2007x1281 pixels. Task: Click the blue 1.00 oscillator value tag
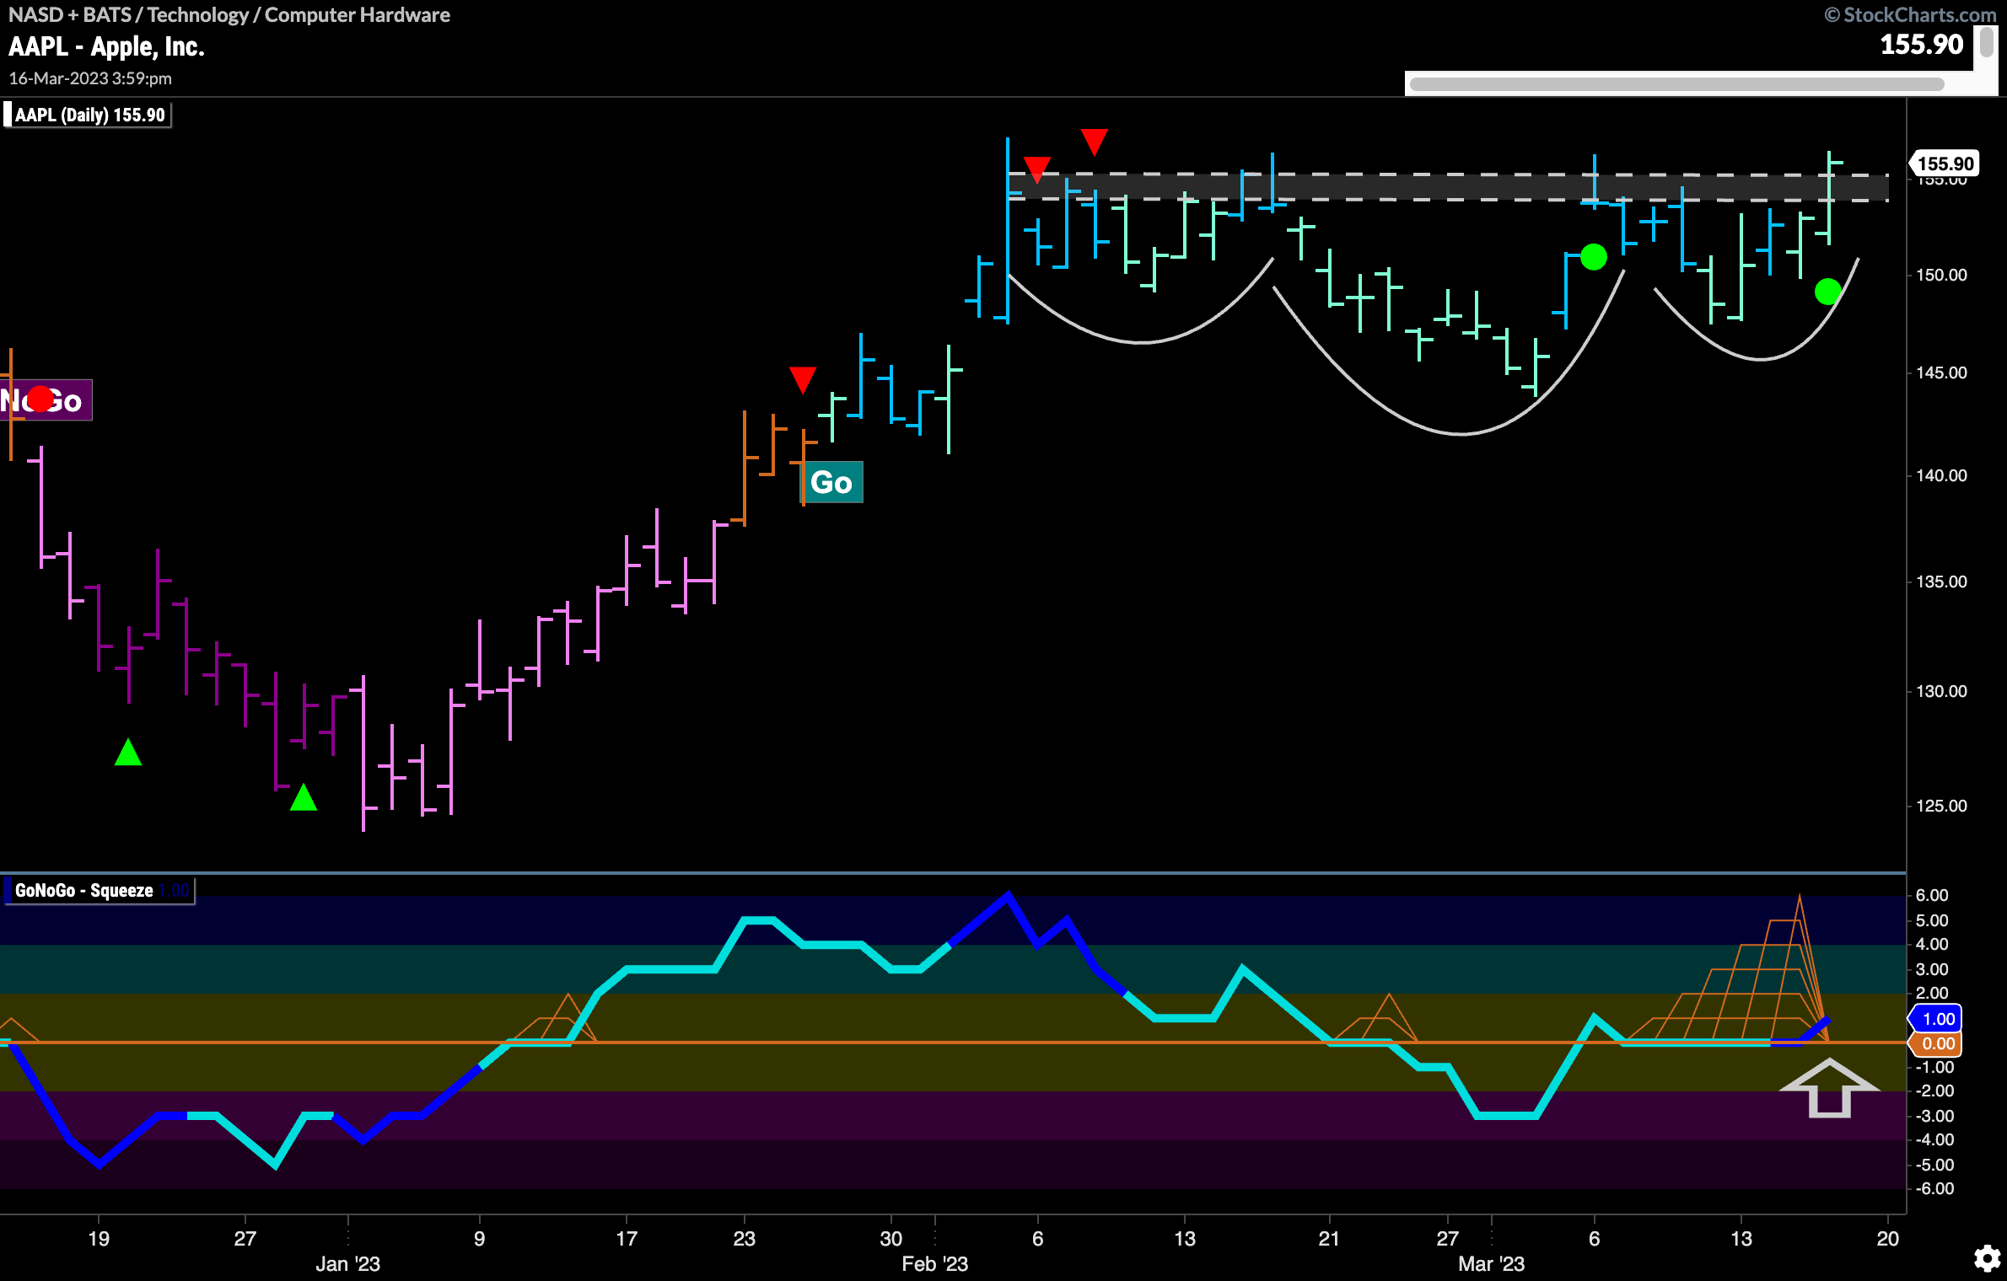[x=1936, y=1019]
